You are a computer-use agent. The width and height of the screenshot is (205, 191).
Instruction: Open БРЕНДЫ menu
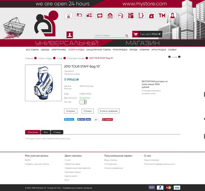[x=134, y=50]
